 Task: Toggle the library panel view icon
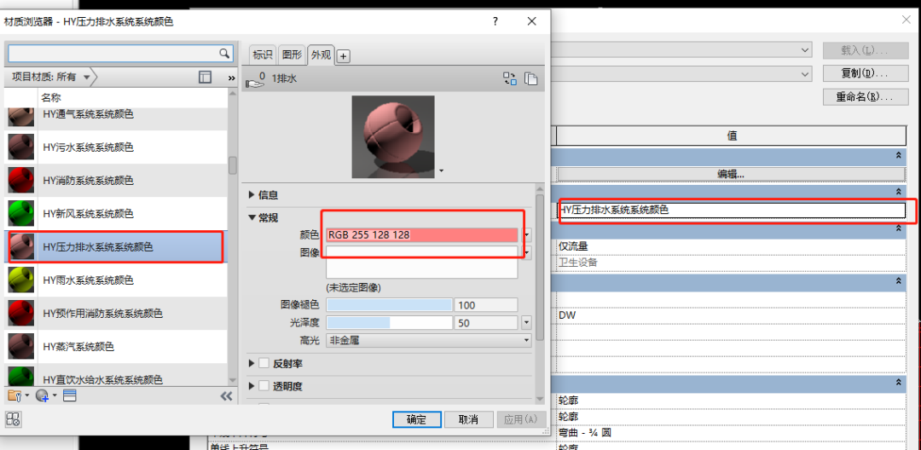205,77
